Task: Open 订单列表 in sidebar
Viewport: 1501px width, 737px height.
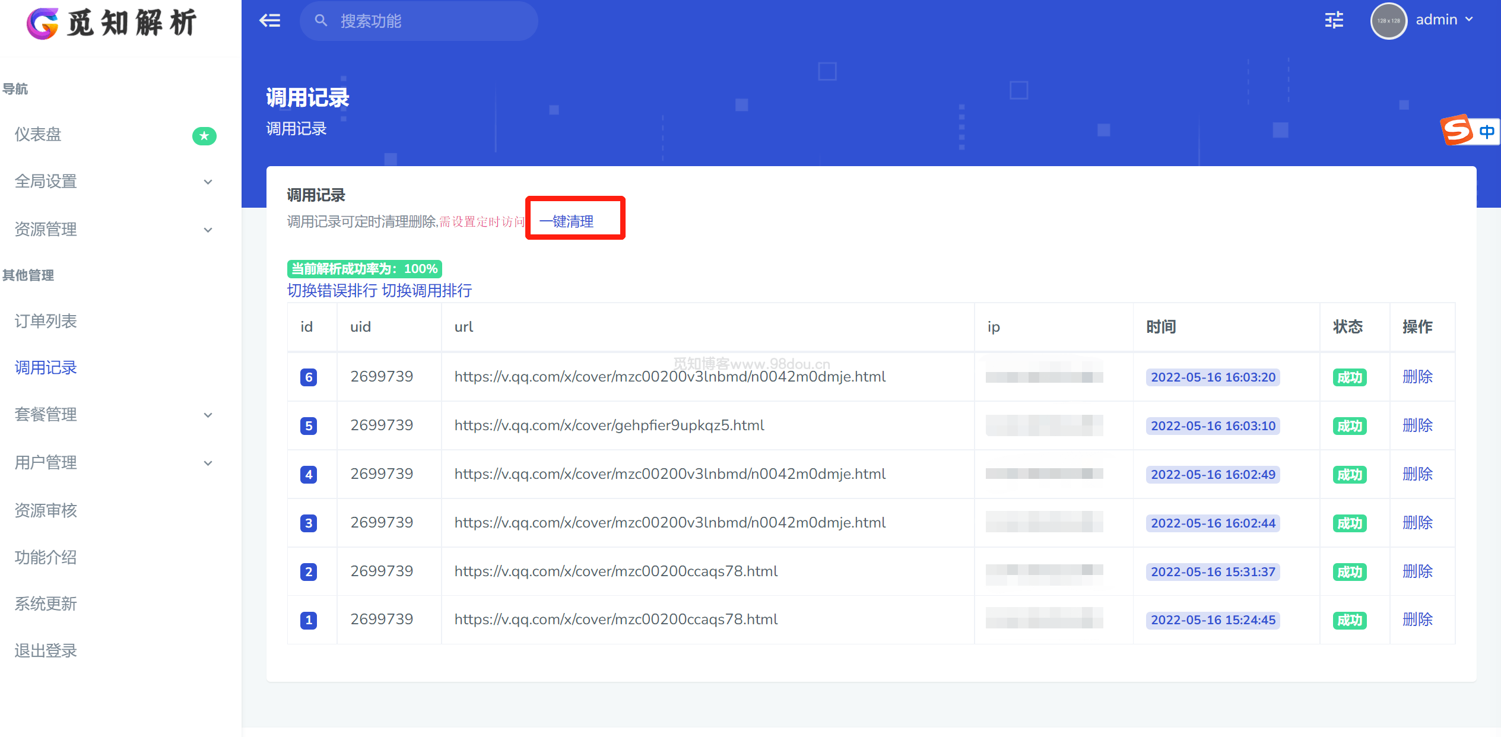Action: pyautogui.click(x=46, y=321)
